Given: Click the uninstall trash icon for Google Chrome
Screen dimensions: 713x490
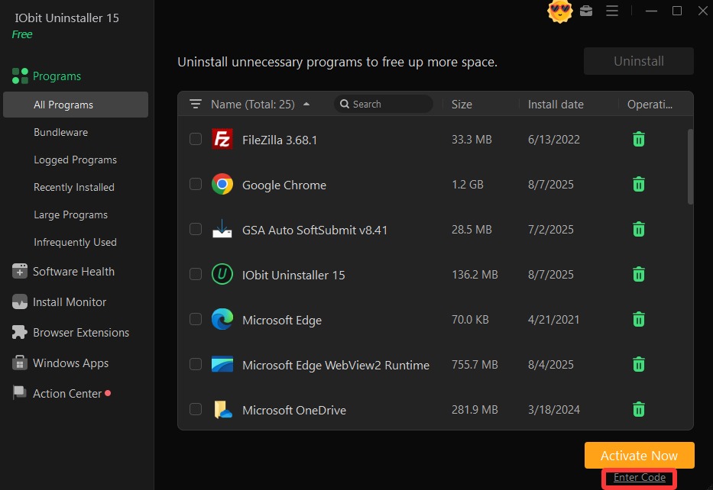Looking at the screenshot, I should pos(639,184).
